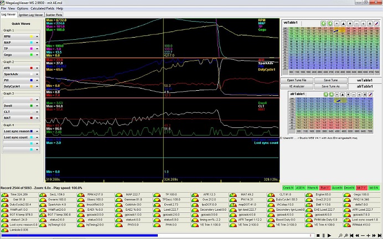This screenshot has width=383, height=239.
Task: Click the increase arrow button on veTable1 toolbar
Action: (342, 23)
